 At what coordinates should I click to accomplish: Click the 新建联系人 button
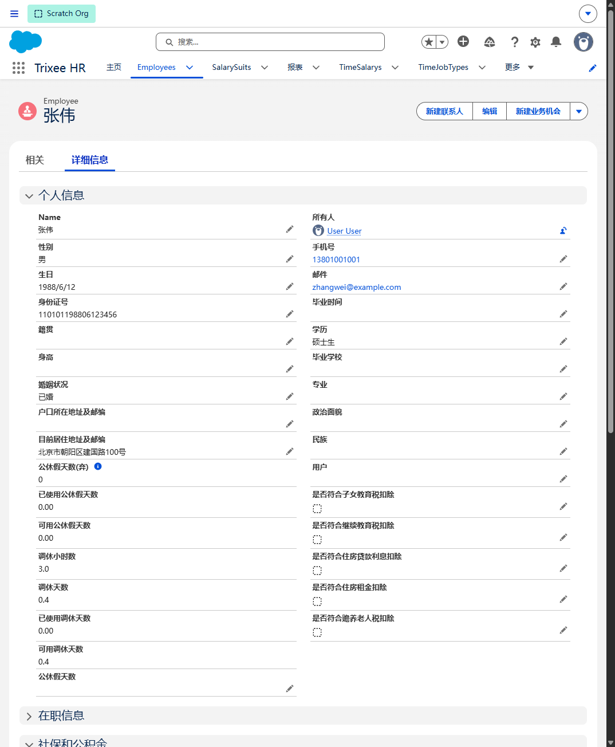pos(444,111)
